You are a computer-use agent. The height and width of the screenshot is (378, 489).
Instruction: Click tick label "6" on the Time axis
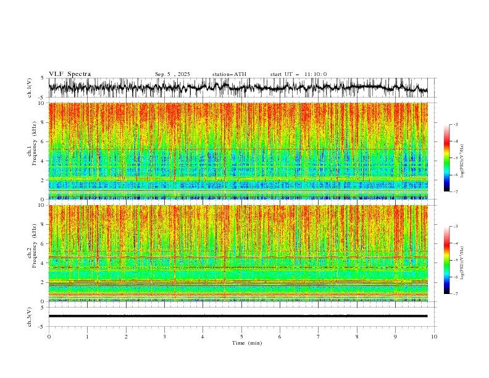pos(280,337)
